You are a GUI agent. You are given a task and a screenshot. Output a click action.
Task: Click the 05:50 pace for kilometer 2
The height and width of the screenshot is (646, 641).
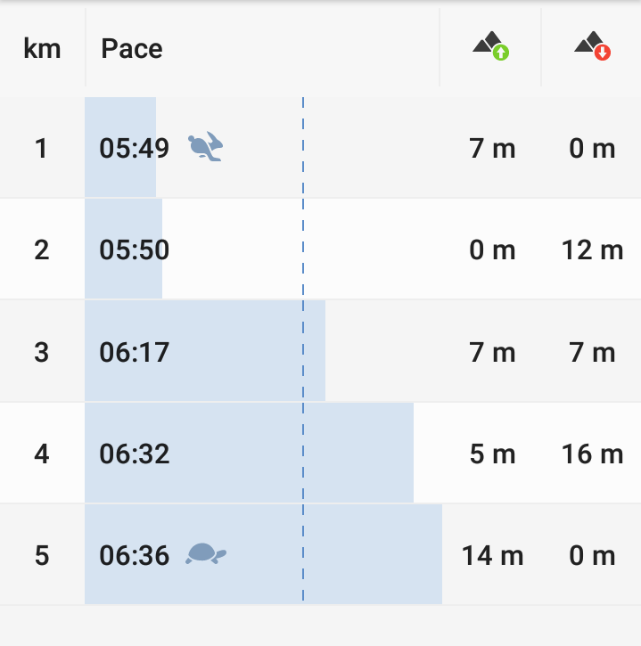(x=135, y=249)
